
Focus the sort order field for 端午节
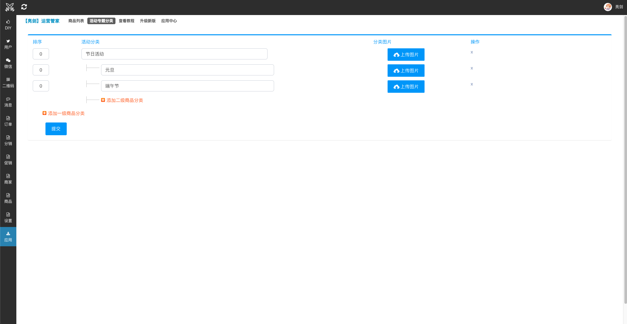point(41,86)
